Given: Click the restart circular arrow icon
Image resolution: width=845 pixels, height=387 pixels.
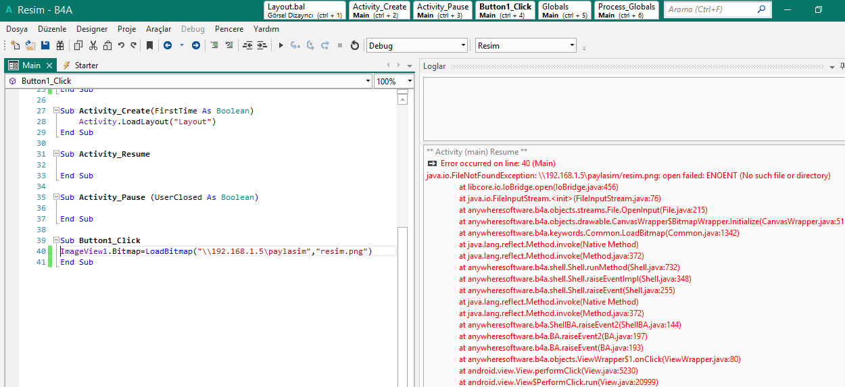Looking at the screenshot, I should click(354, 45).
